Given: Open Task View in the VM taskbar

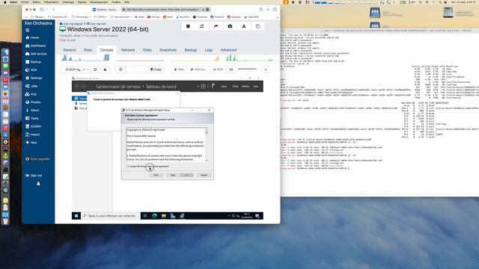Looking at the screenshot, I should (144, 216).
